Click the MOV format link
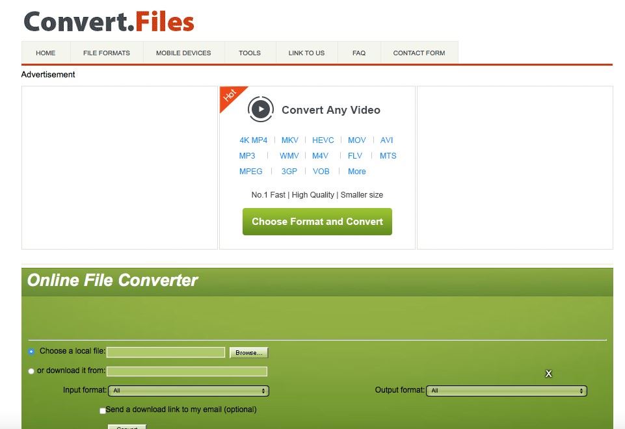This screenshot has height=429, width=625. click(x=357, y=140)
